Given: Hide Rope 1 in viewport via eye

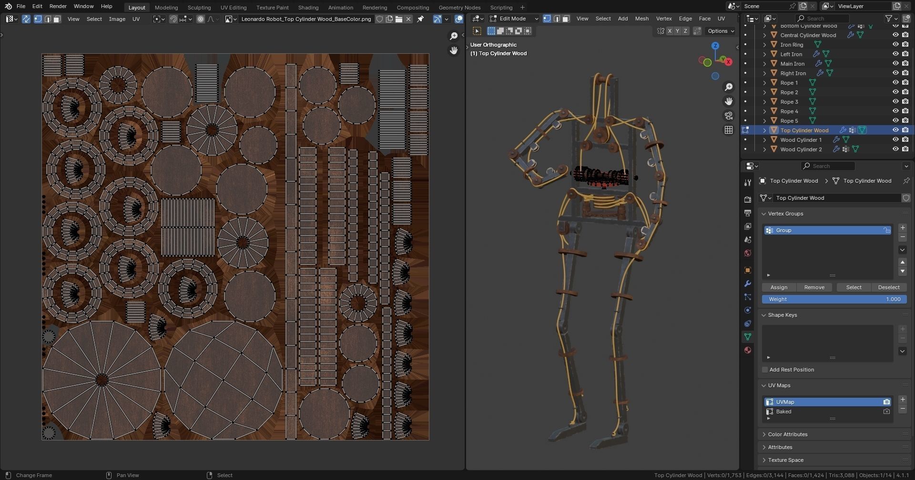Looking at the screenshot, I should coord(895,82).
